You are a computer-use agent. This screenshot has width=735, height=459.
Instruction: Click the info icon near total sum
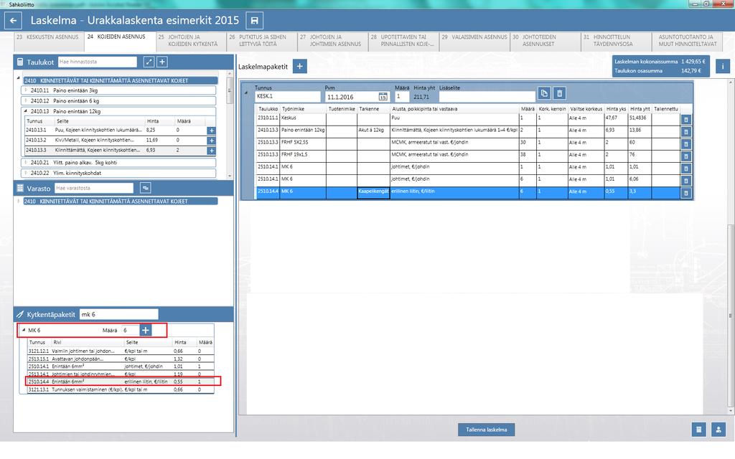[722, 67]
